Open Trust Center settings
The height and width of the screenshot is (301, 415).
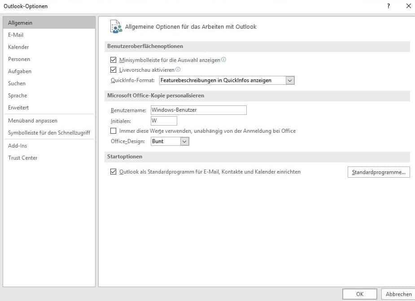pos(49,158)
